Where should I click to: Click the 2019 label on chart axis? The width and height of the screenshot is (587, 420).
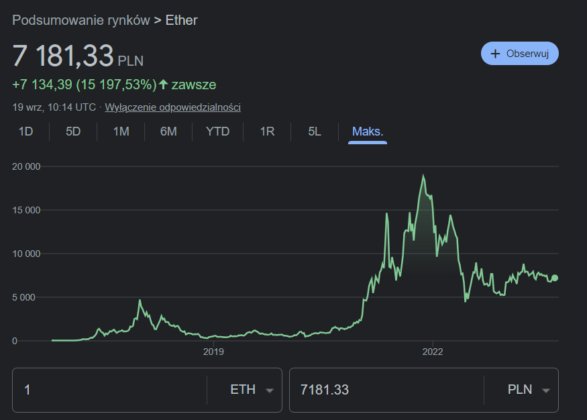[213, 352]
